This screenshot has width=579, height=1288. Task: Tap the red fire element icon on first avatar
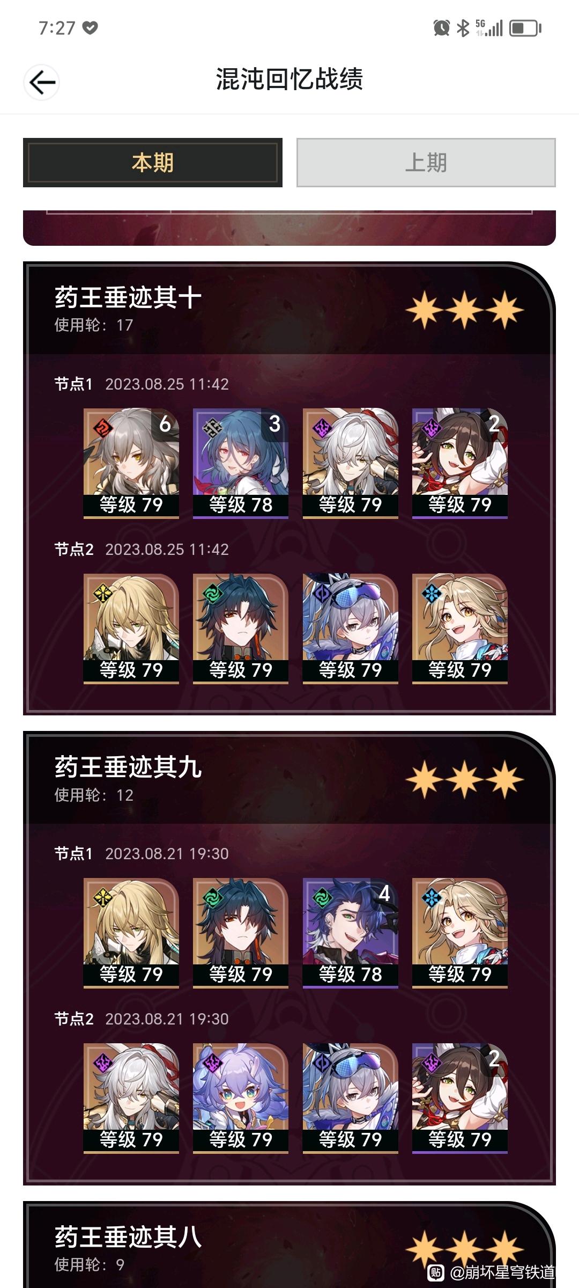(102, 428)
